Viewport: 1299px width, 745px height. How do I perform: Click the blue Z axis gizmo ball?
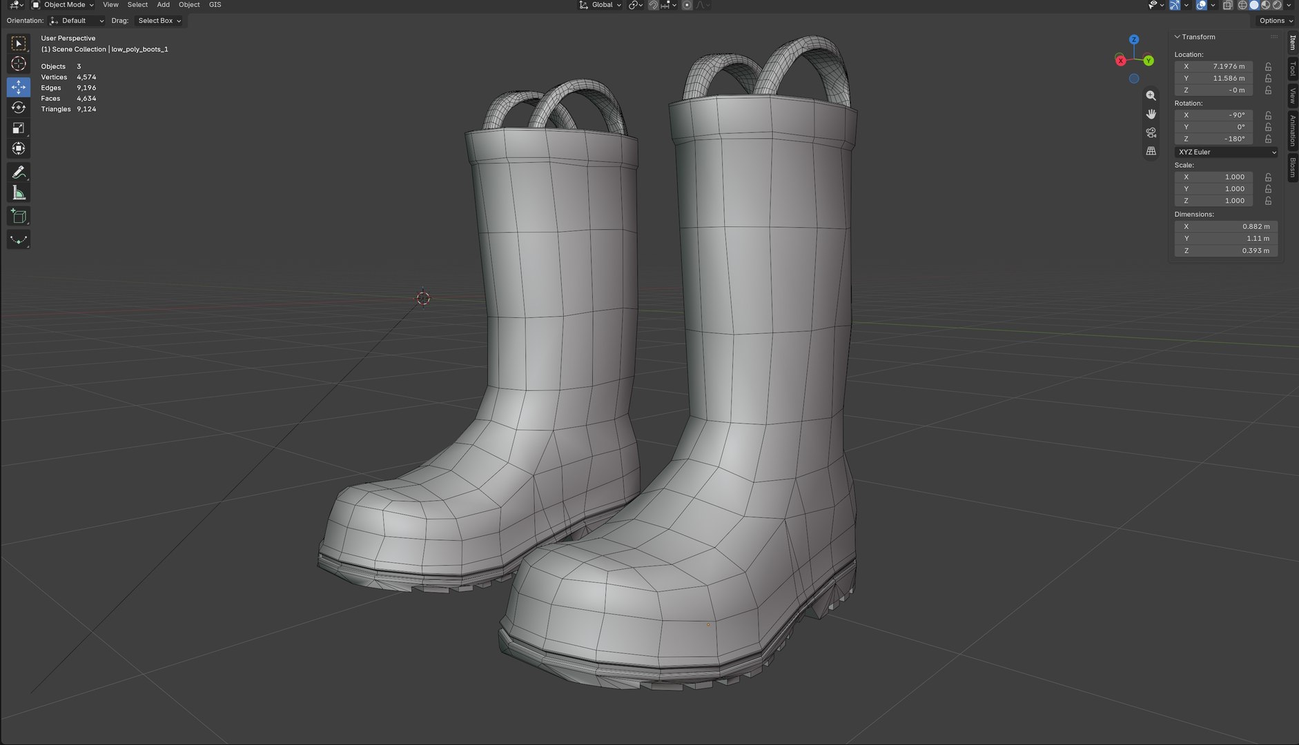point(1134,40)
